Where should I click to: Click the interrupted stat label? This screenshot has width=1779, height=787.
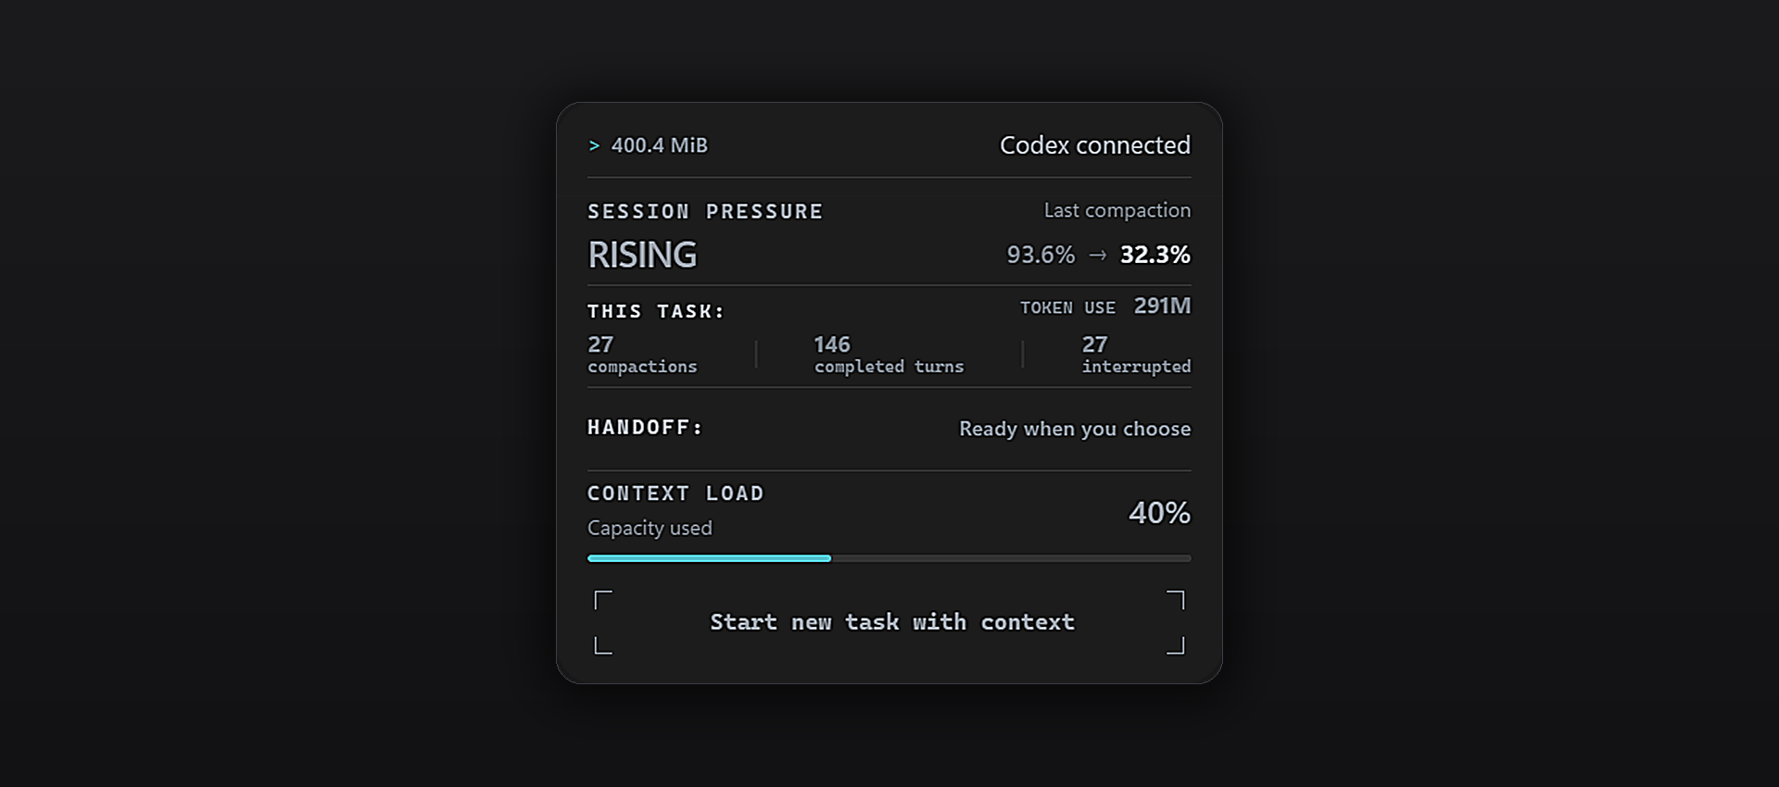pyautogui.click(x=1137, y=367)
